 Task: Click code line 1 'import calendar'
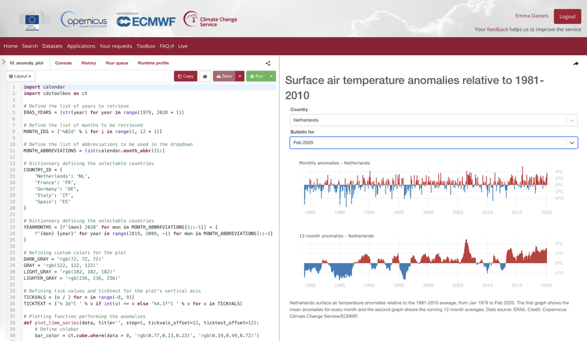tap(44, 87)
